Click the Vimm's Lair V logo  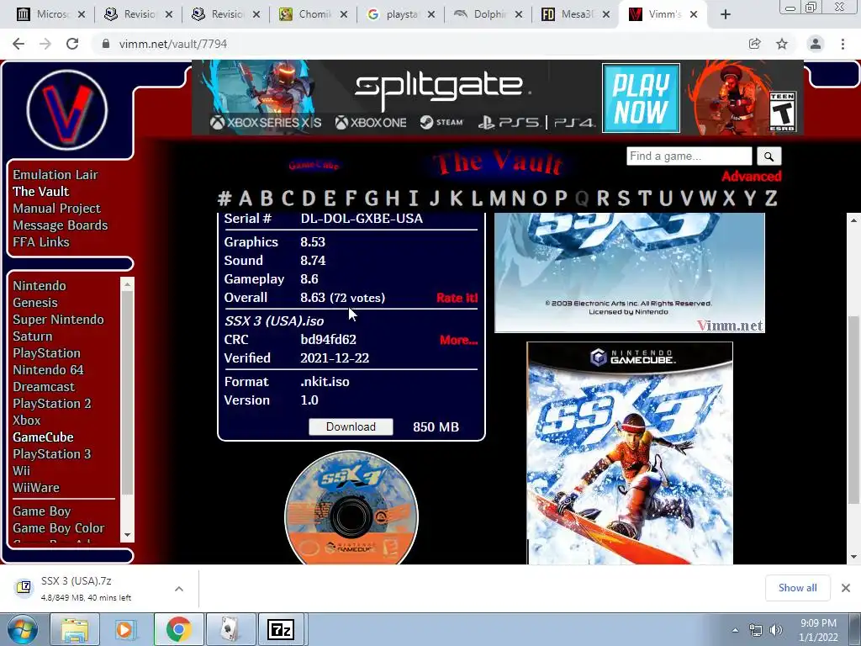pos(67,110)
